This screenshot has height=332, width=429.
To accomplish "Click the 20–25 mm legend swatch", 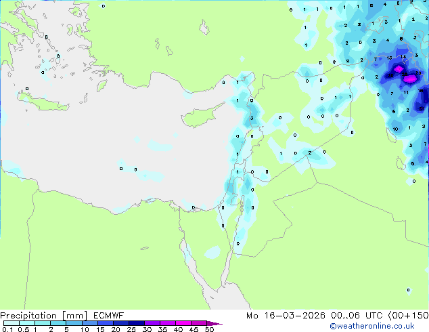I will point(120,323).
